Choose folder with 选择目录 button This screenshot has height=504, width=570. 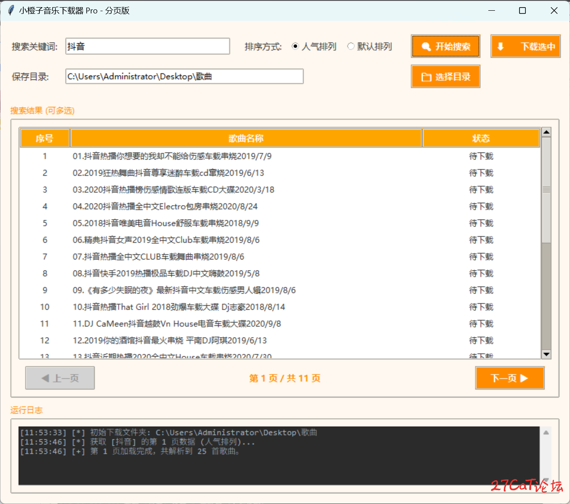point(445,76)
